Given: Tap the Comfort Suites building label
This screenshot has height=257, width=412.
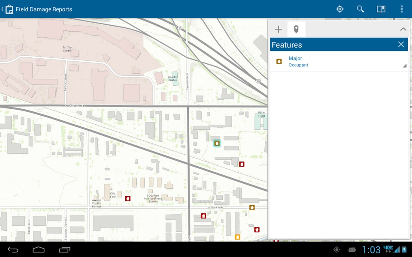Looking at the screenshot, I should [173, 78].
